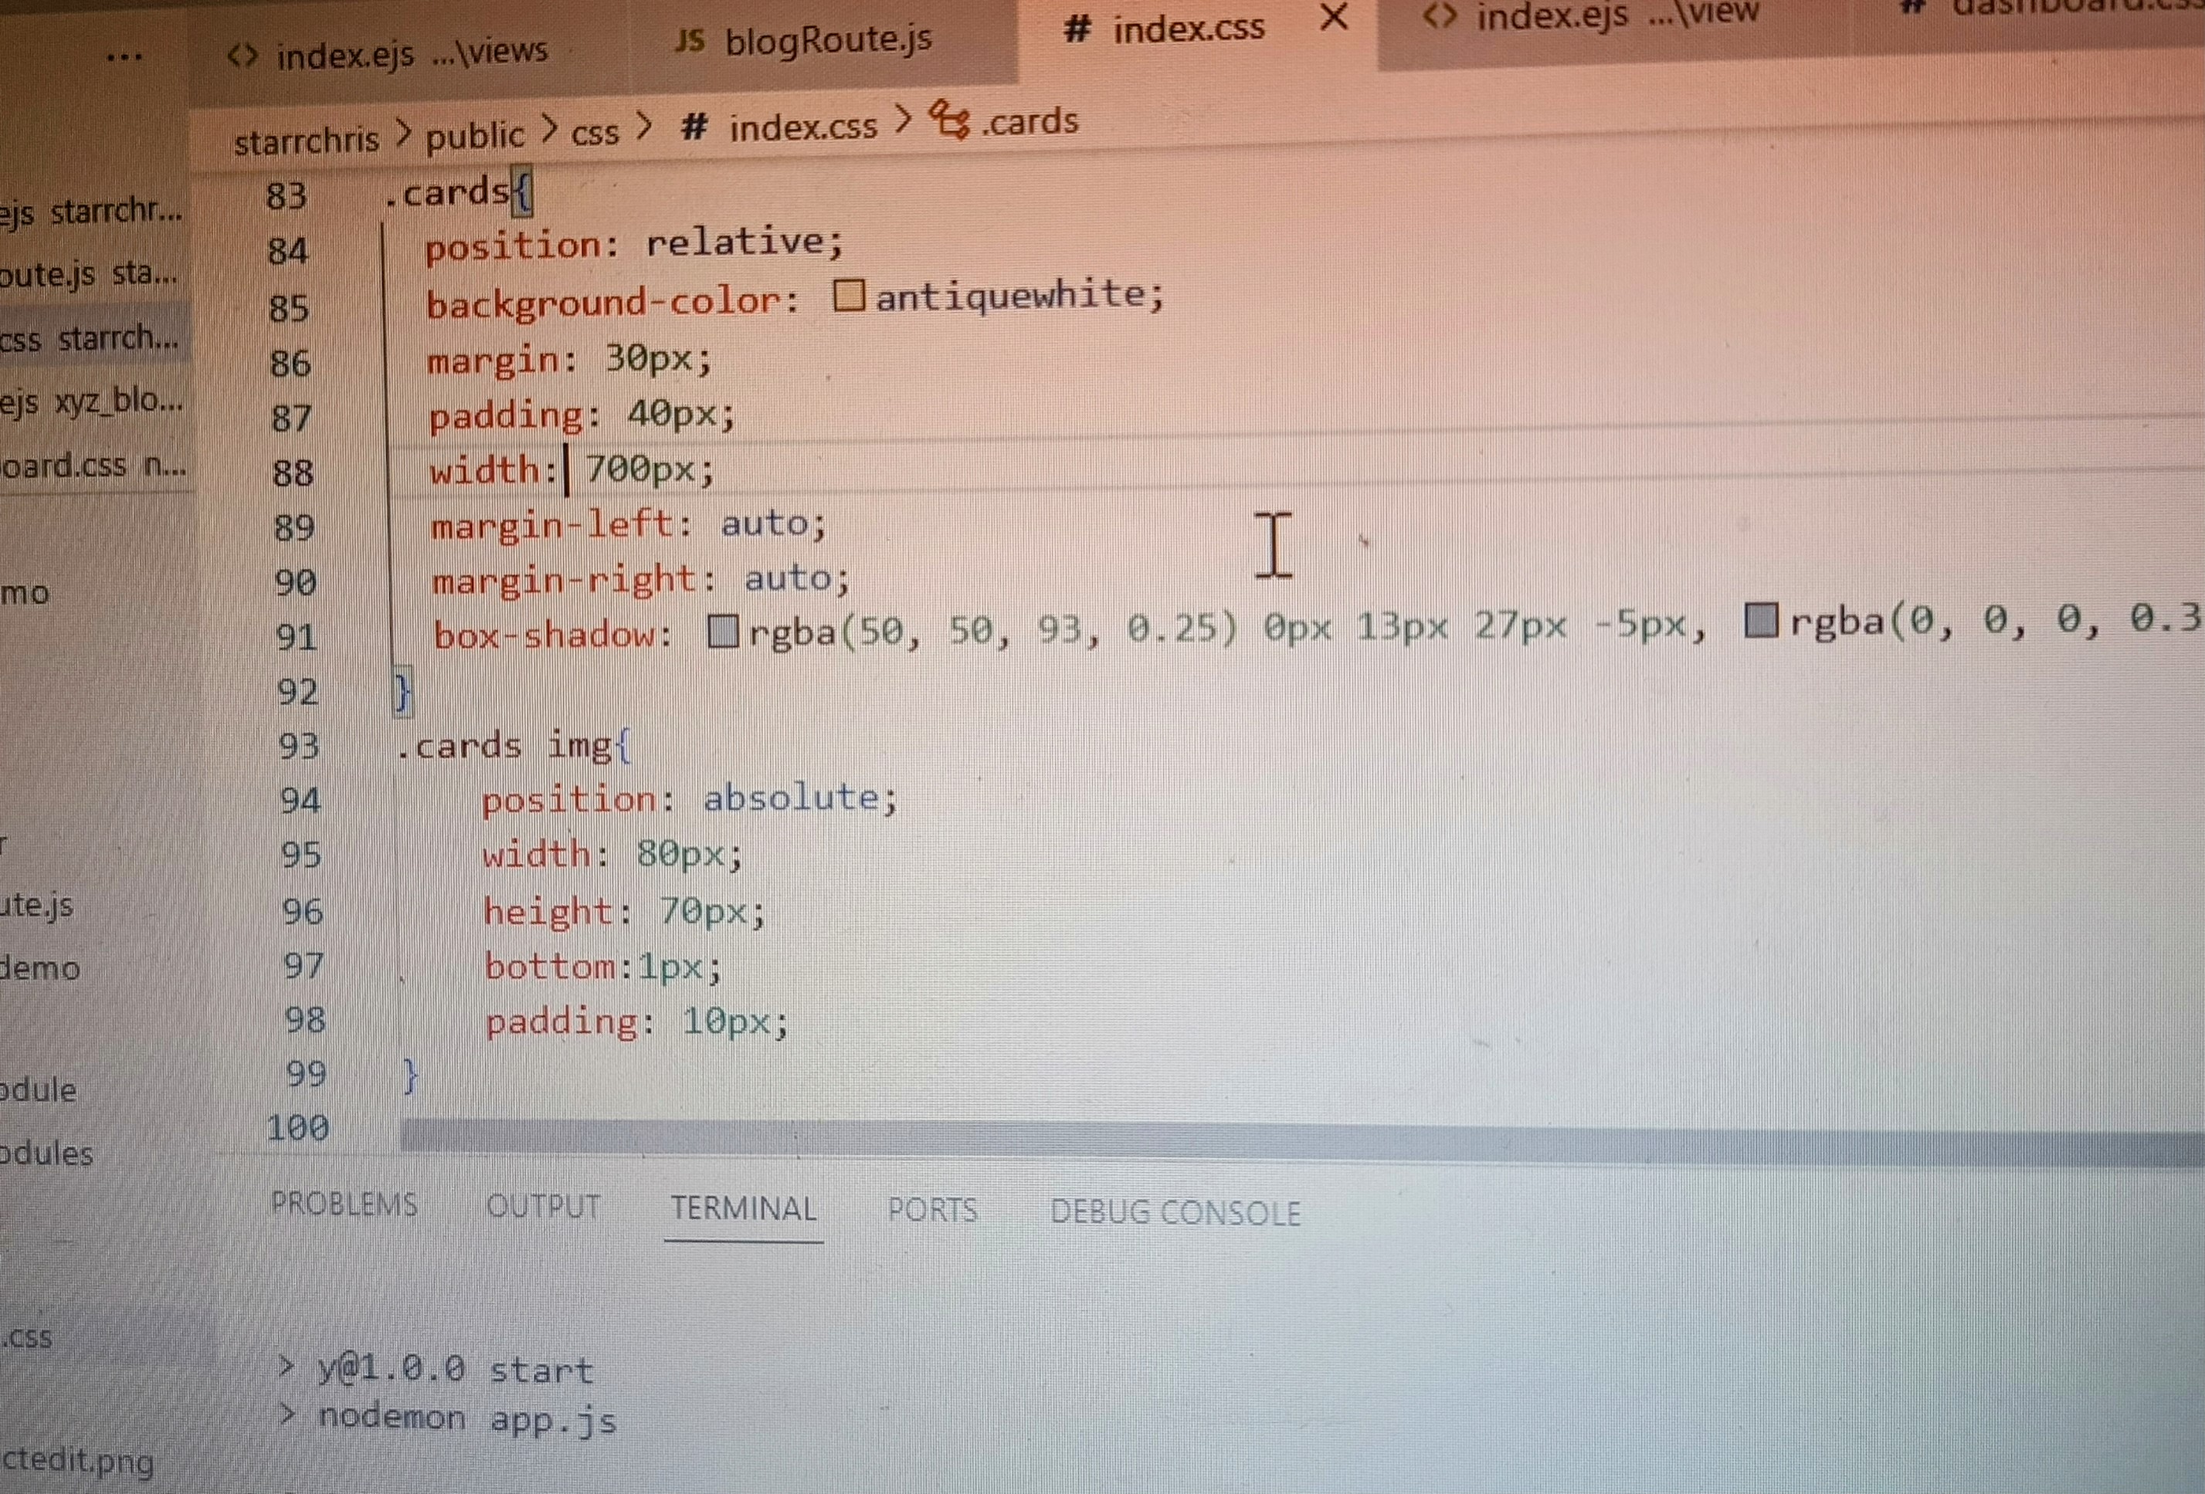Expand the starrchris breadcrumb segment
The height and width of the screenshot is (1494, 2205).
(306, 141)
